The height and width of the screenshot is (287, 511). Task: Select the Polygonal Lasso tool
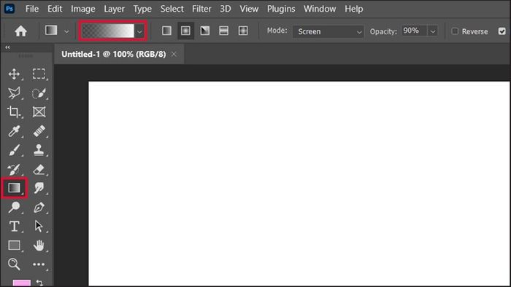click(x=14, y=93)
